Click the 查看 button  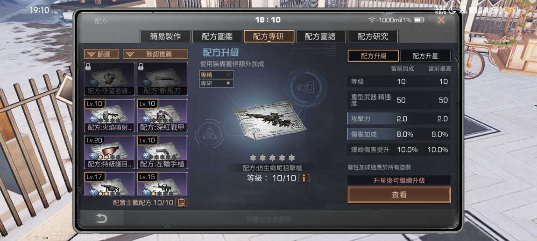[399, 195]
